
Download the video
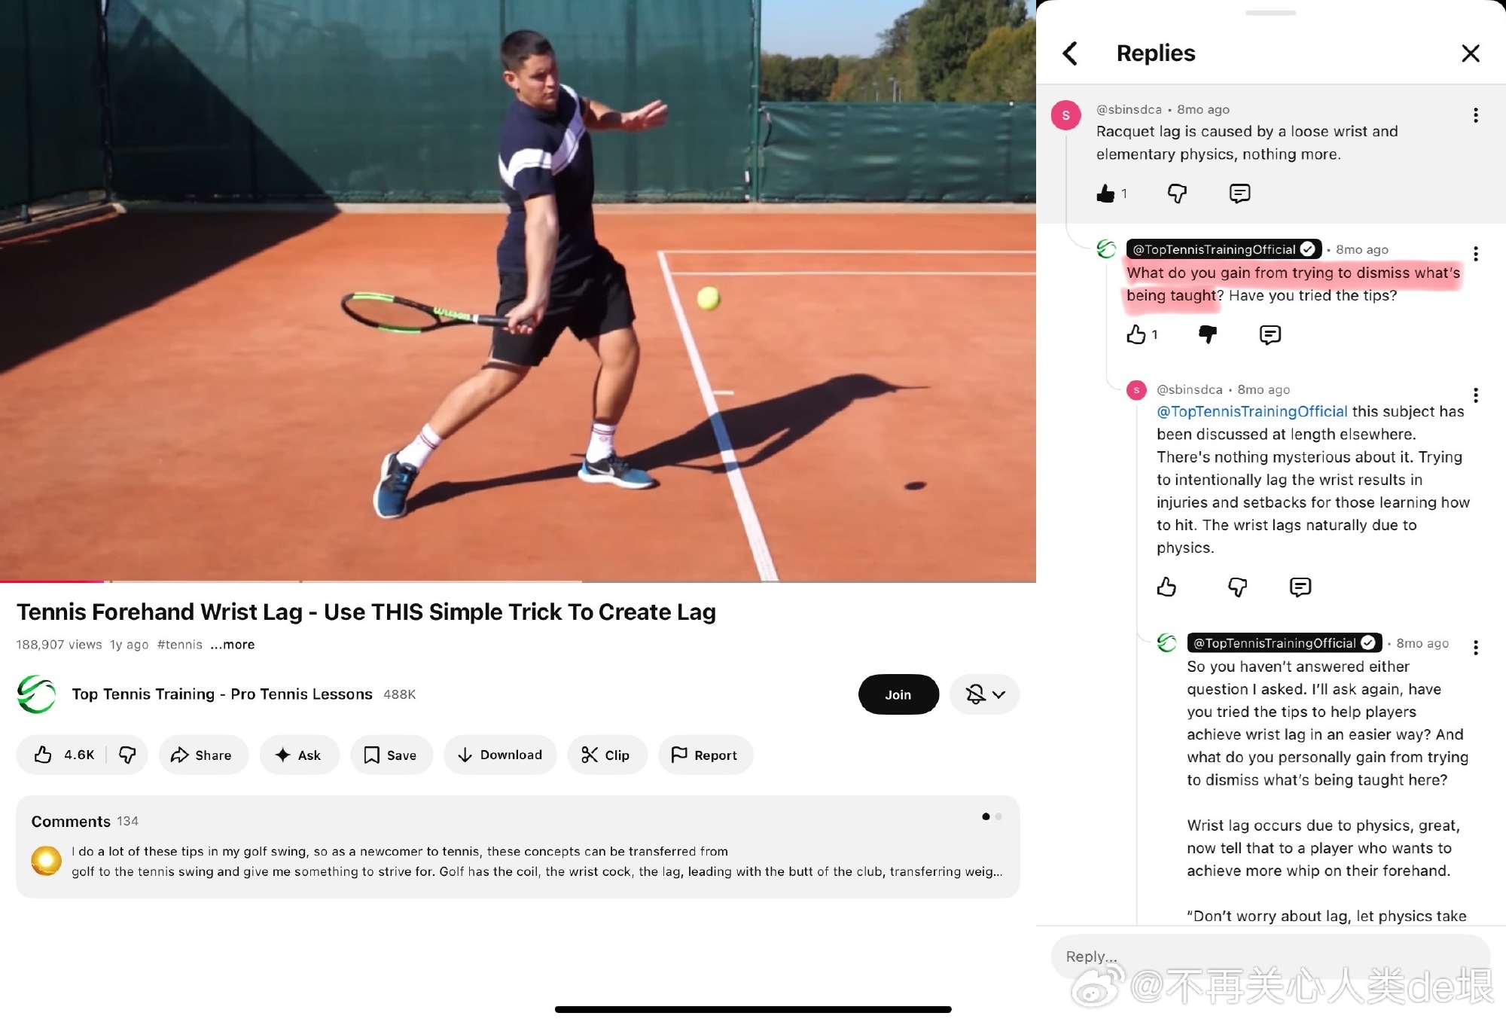pyautogui.click(x=500, y=755)
